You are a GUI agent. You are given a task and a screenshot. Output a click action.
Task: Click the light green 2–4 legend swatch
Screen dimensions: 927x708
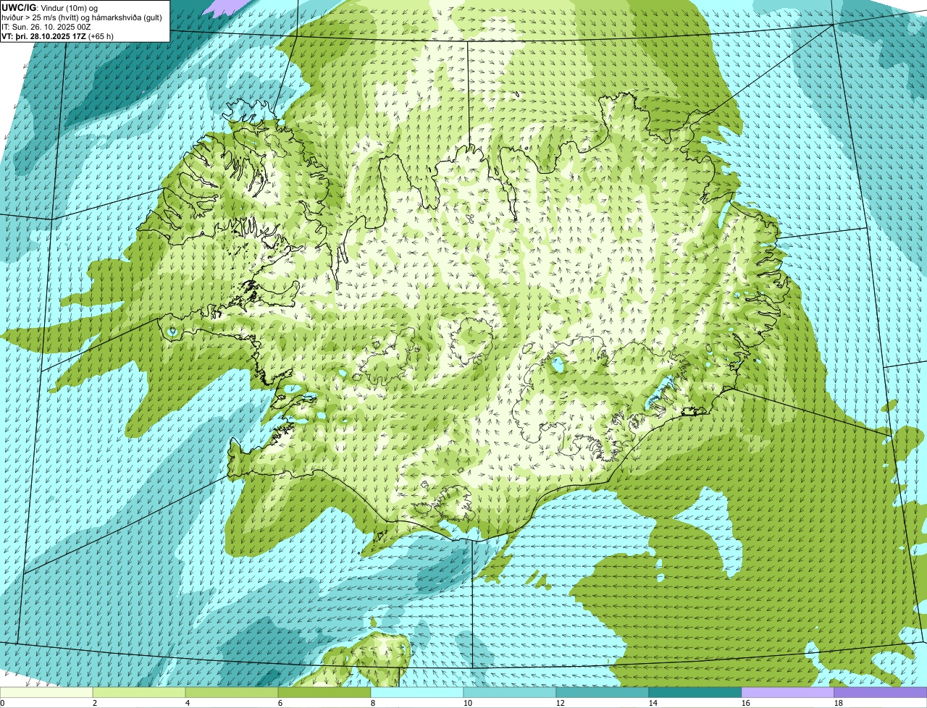pos(139,693)
